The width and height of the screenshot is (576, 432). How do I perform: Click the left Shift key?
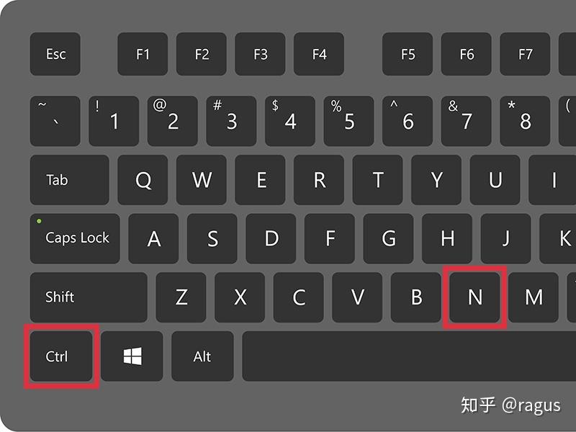(x=89, y=297)
